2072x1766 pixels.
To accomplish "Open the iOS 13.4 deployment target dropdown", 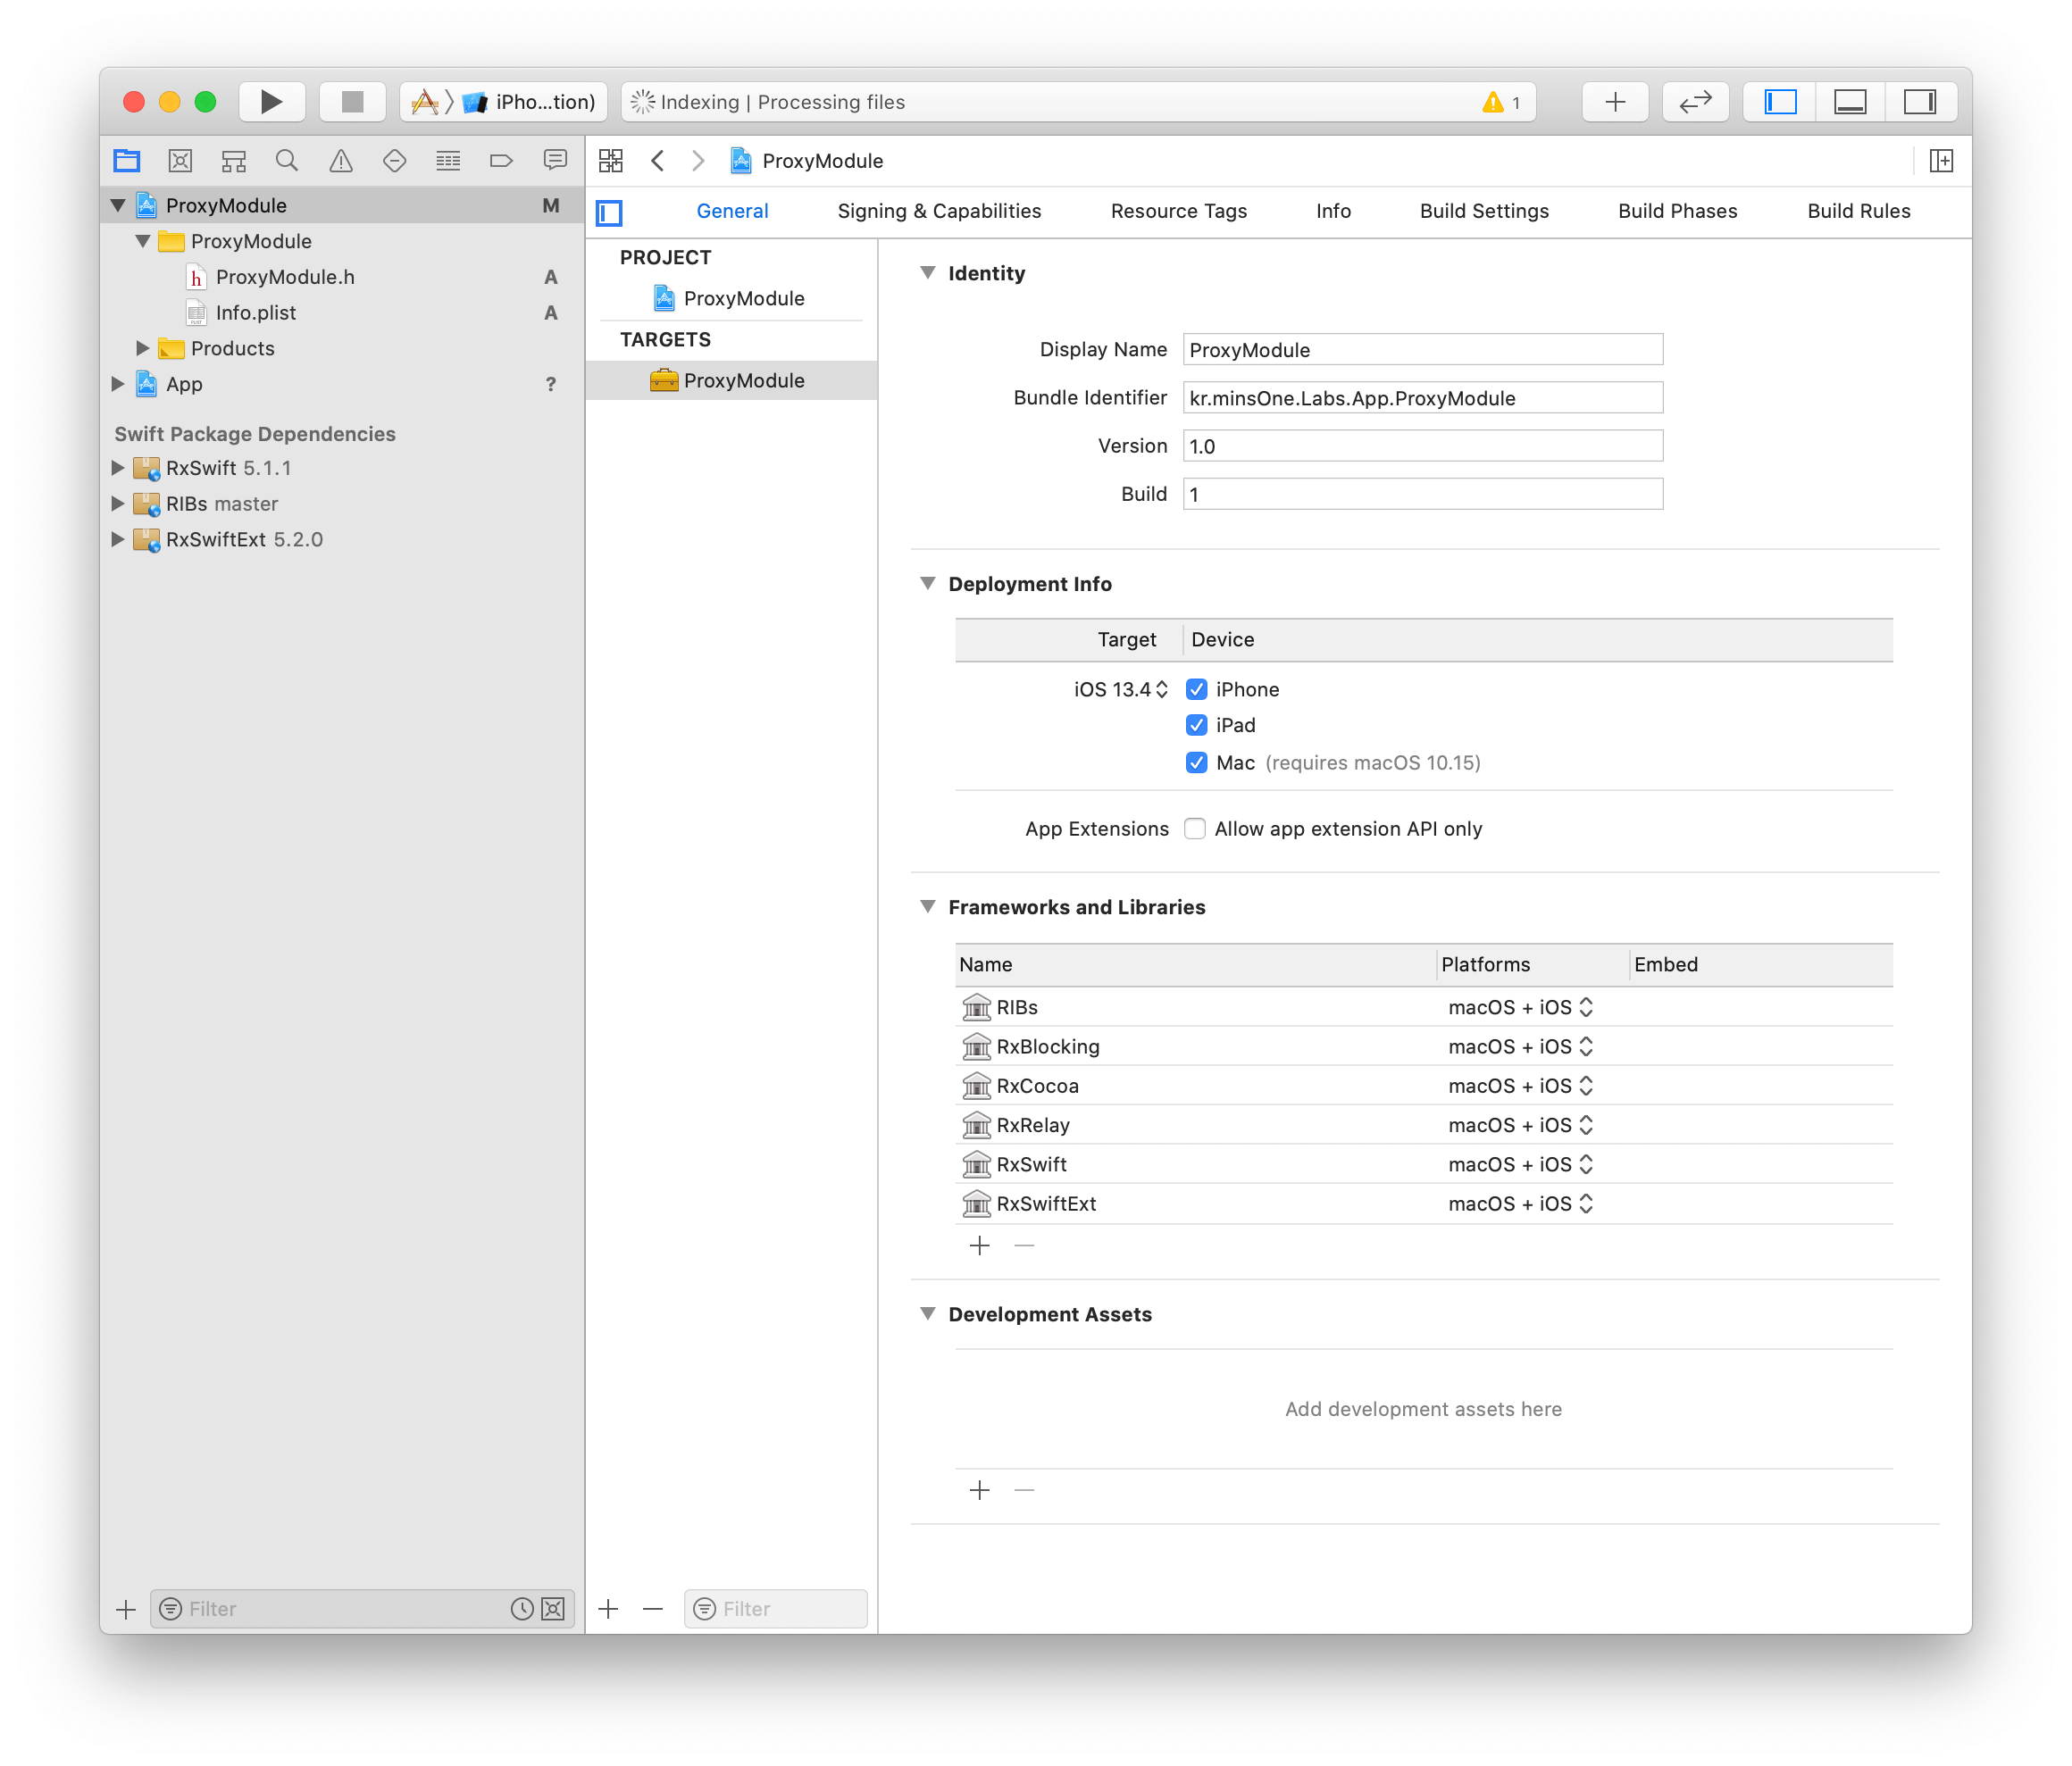I will [x=1120, y=689].
